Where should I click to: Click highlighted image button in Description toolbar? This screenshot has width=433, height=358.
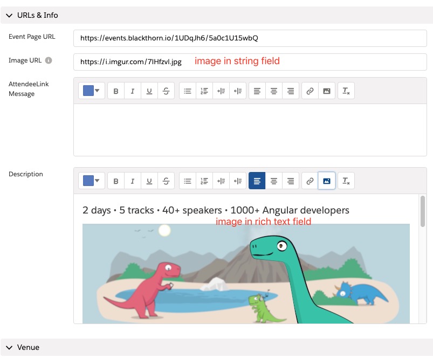click(327, 181)
